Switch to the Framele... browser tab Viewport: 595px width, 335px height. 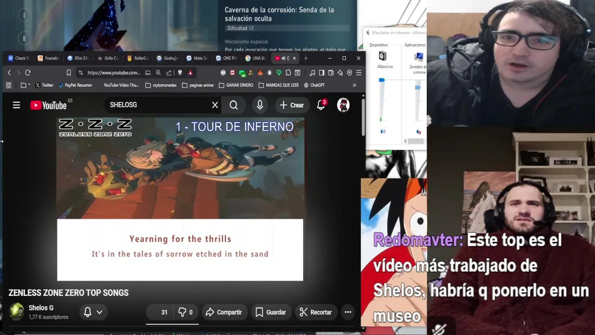coord(48,58)
